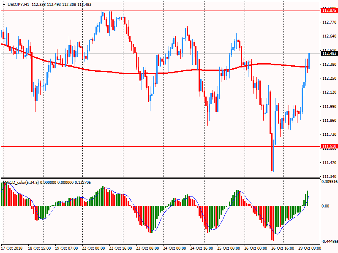This screenshot has width=338, height=253.
Task: Click the 29 Oct 09:00 time label
Action: pyautogui.click(x=310, y=248)
